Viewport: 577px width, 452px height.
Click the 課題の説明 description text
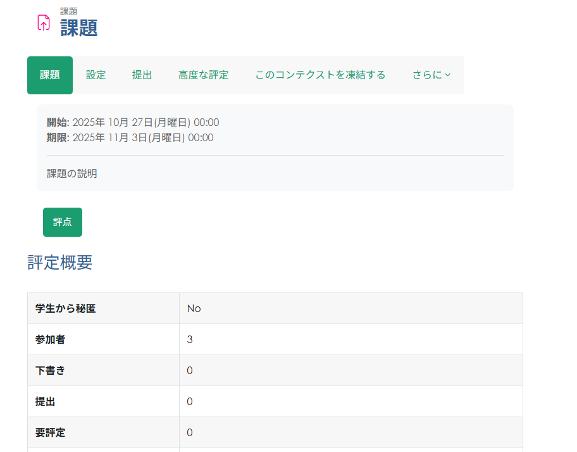tap(72, 173)
